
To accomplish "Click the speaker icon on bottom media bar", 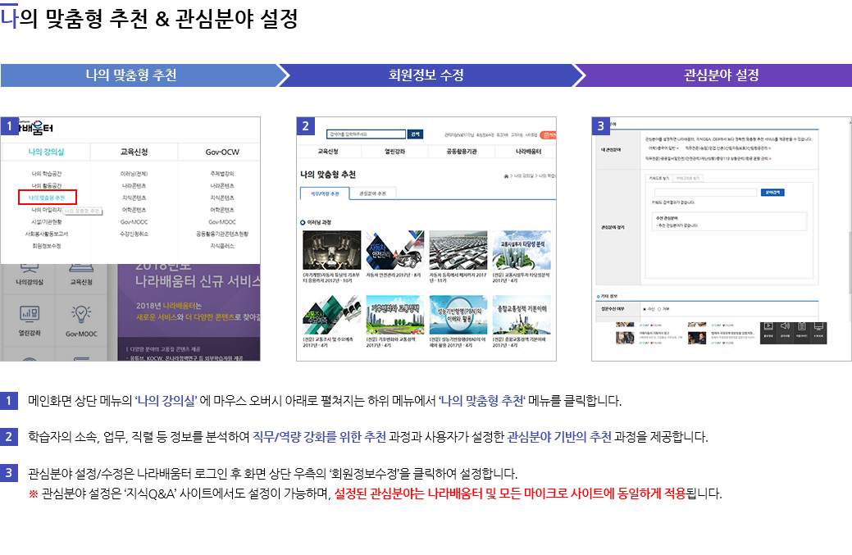I will tap(785, 326).
